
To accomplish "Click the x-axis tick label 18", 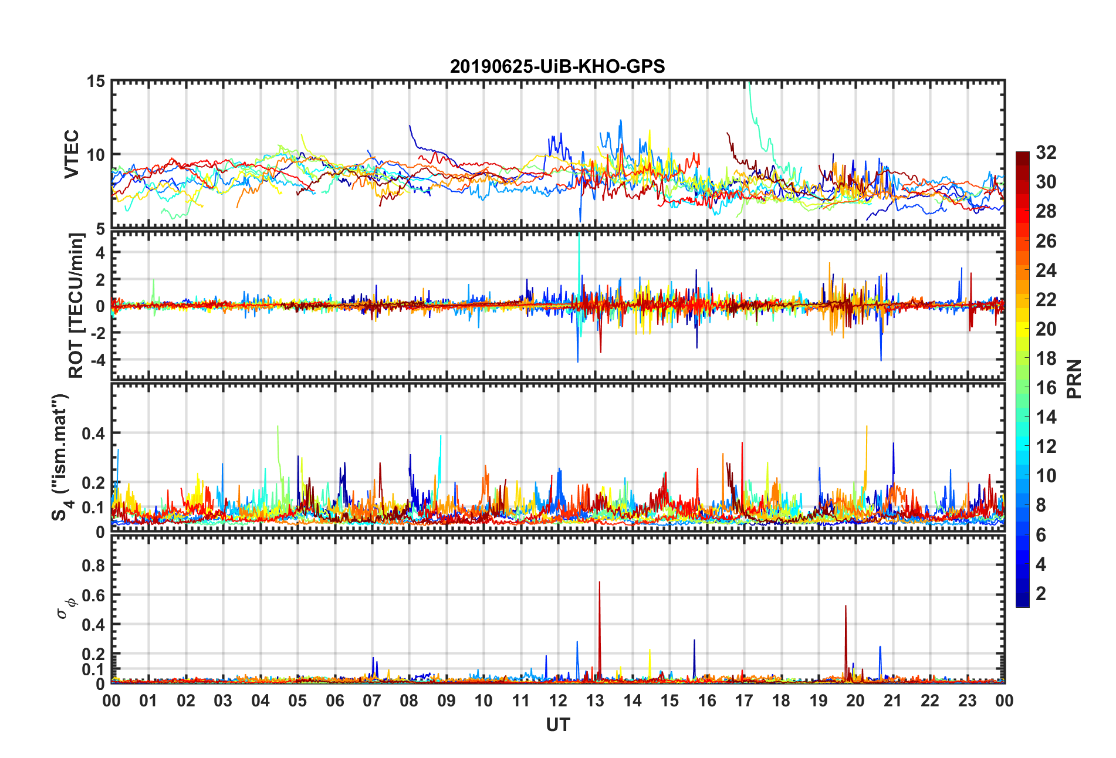I will click(x=781, y=701).
